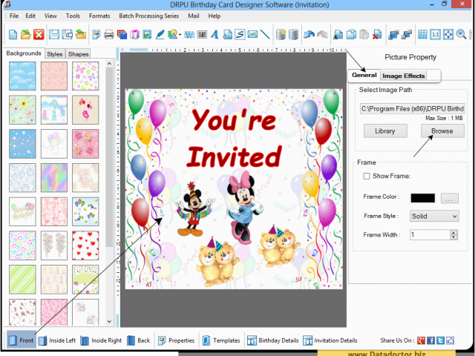Open Birthday Details

(x=272, y=340)
